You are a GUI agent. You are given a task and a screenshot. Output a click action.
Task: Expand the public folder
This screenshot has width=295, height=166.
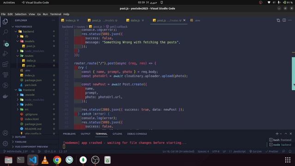click(29, 105)
